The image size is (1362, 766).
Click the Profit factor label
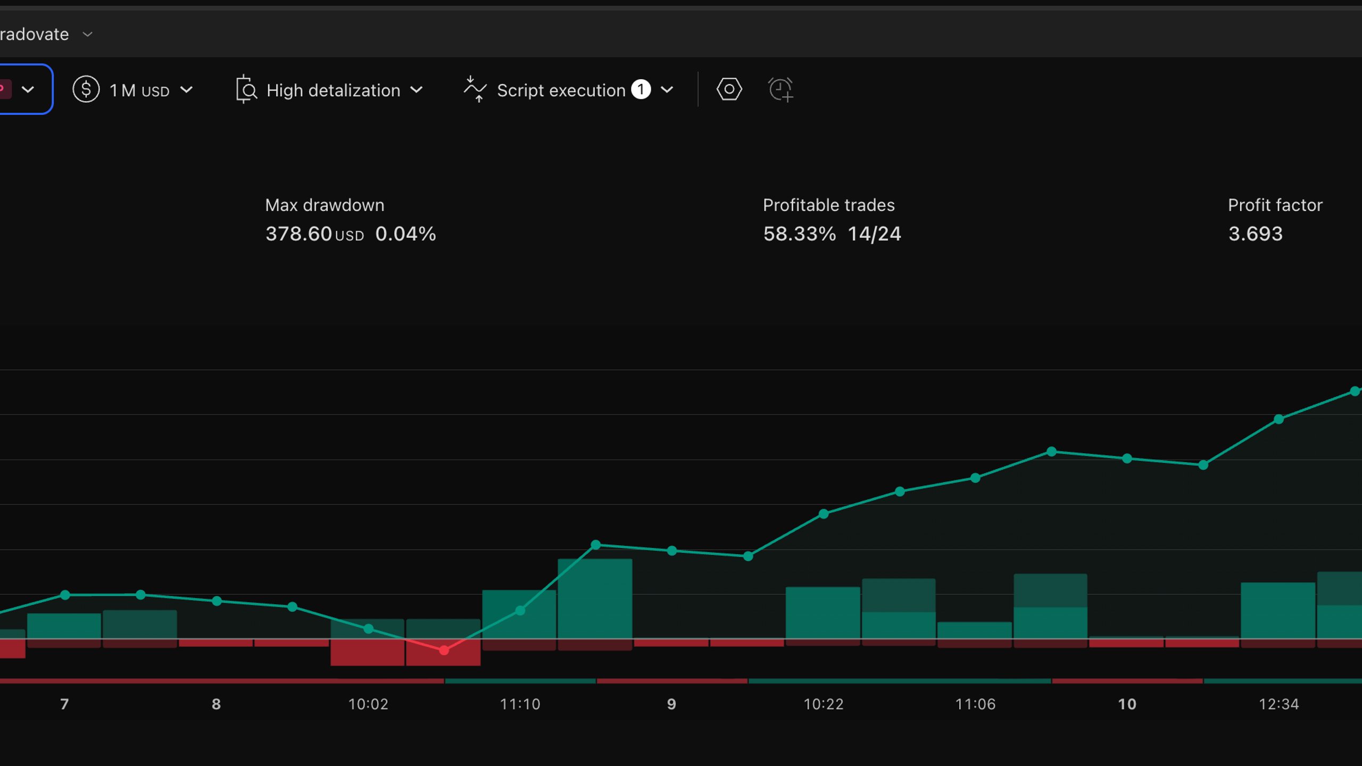pos(1275,205)
